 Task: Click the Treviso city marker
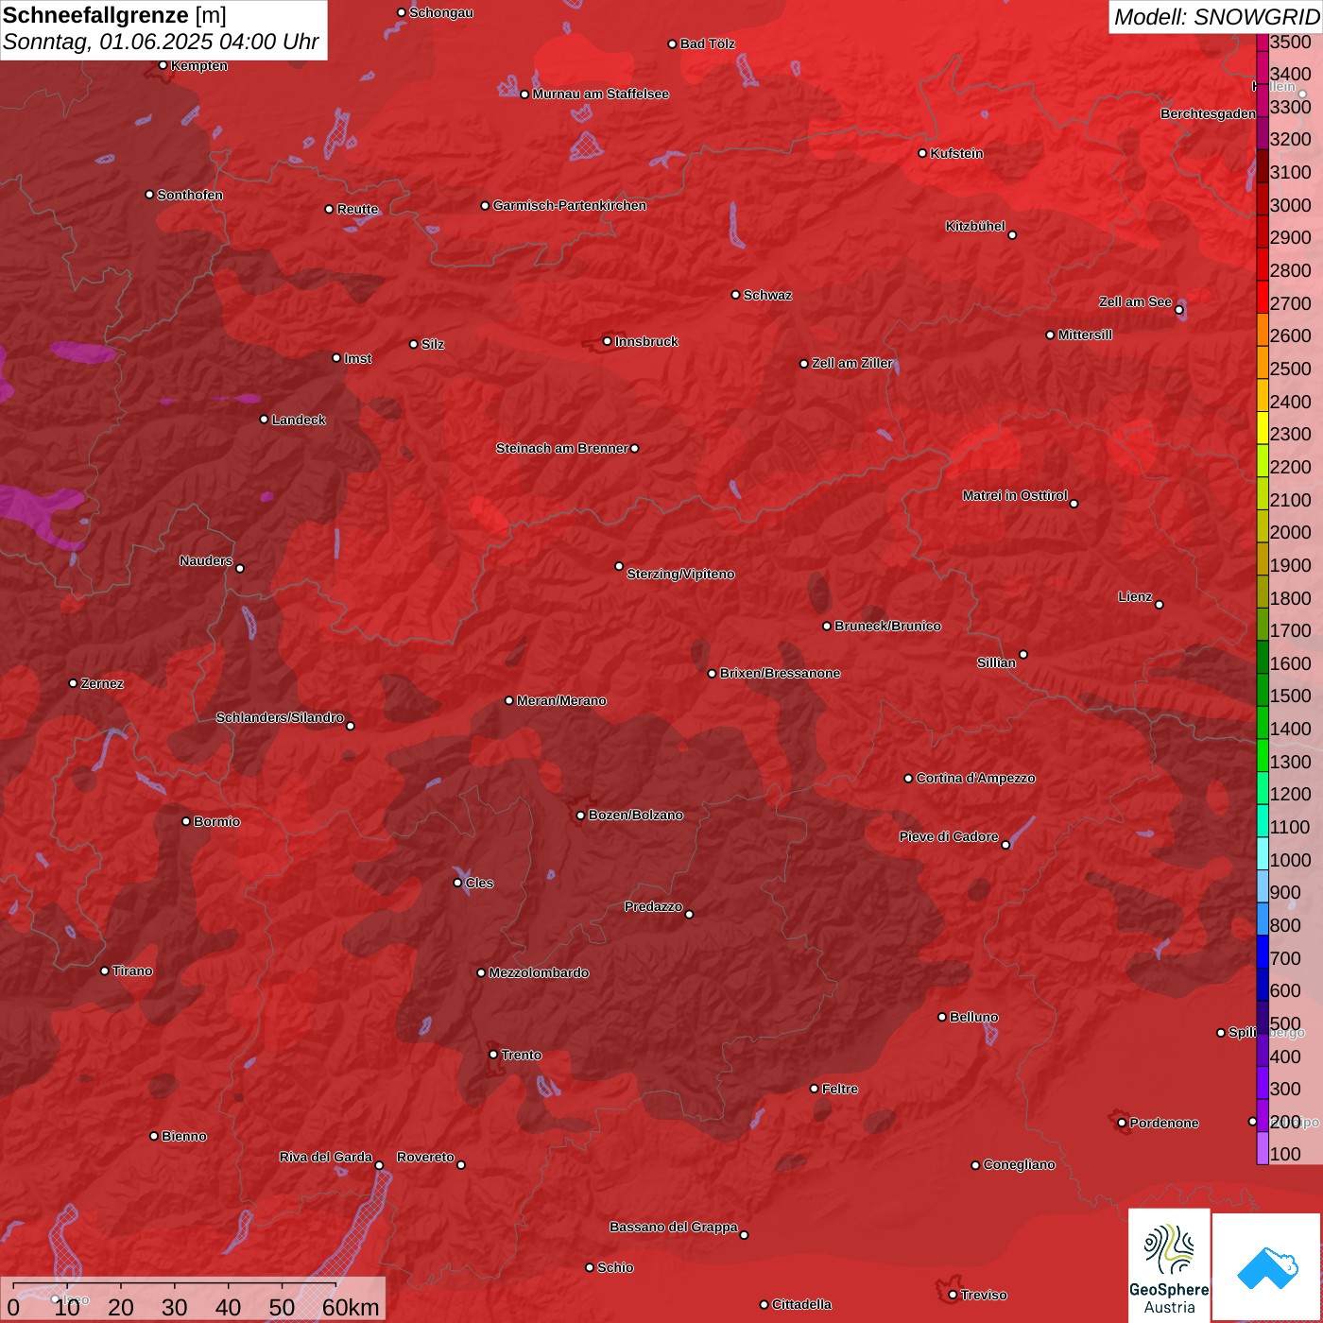[x=953, y=1295]
